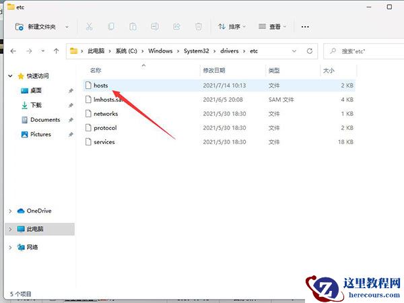Viewport: 404px width, 303px height.
Task: Expand the OneDrive tree node
Action: [x=10, y=211]
